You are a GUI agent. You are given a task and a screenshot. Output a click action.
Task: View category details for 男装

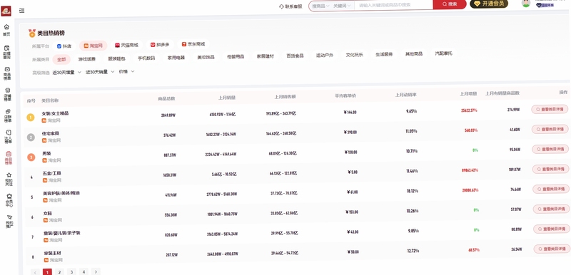pyautogui.click(x=550, y=149)
